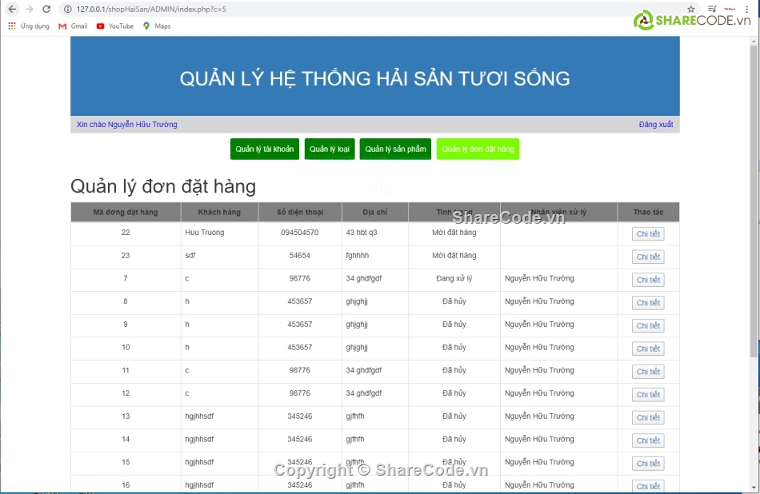Click the scrollbar down arrow
This screenshot has height=494, width=760.
[x=754, y=488]
